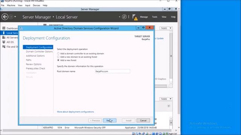This screenshot has width=241, height=135.
Task: Click the Properties scroll down arrow
Action: (171, 83)
